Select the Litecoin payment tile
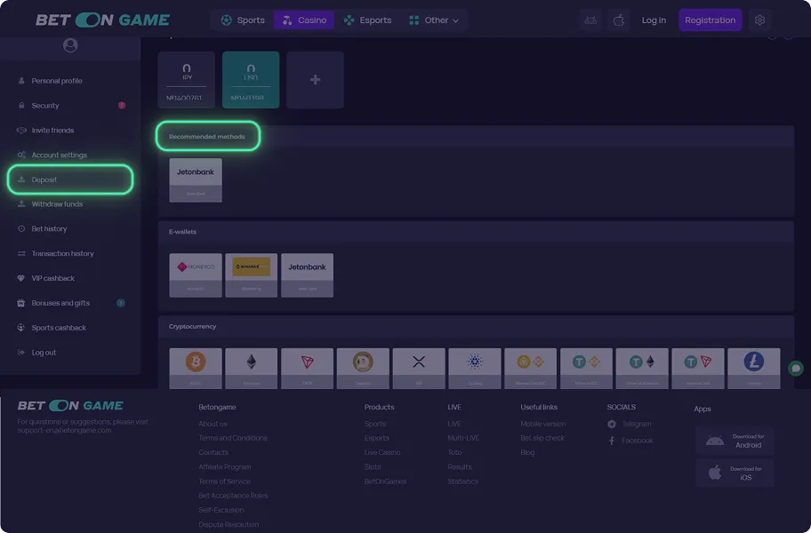This screenshot has height=533, width=811. click(753, 366)
